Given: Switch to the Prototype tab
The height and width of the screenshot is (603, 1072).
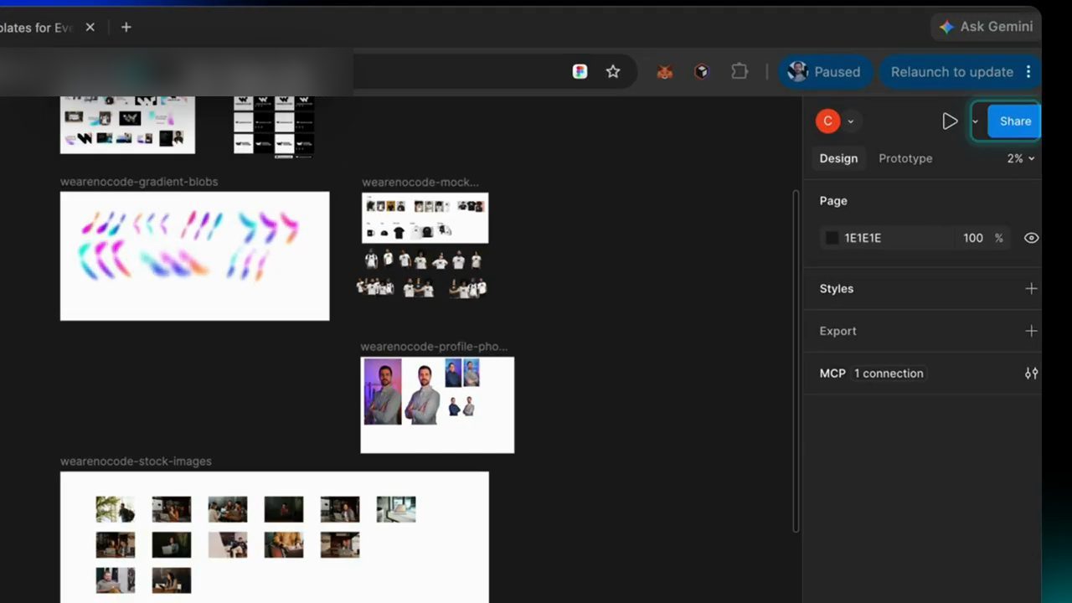Looking at the screenshot, I should point(905,158).
